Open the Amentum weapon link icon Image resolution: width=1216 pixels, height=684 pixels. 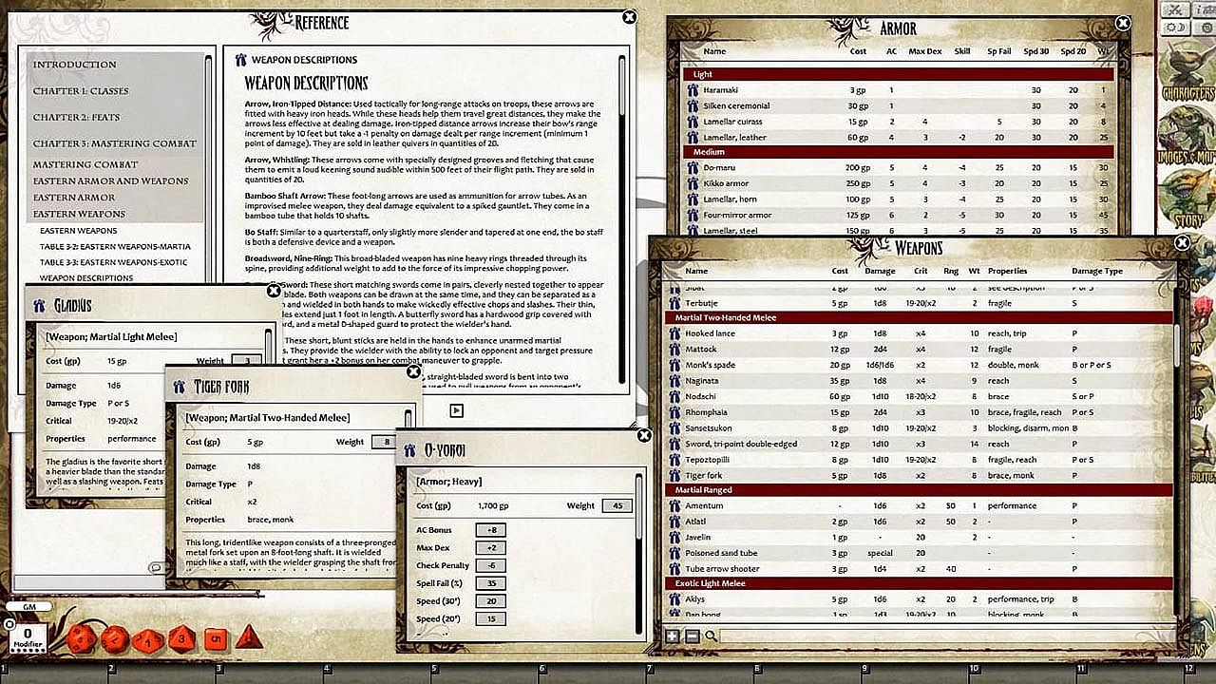pyautogui.click(x=674, y=506)
